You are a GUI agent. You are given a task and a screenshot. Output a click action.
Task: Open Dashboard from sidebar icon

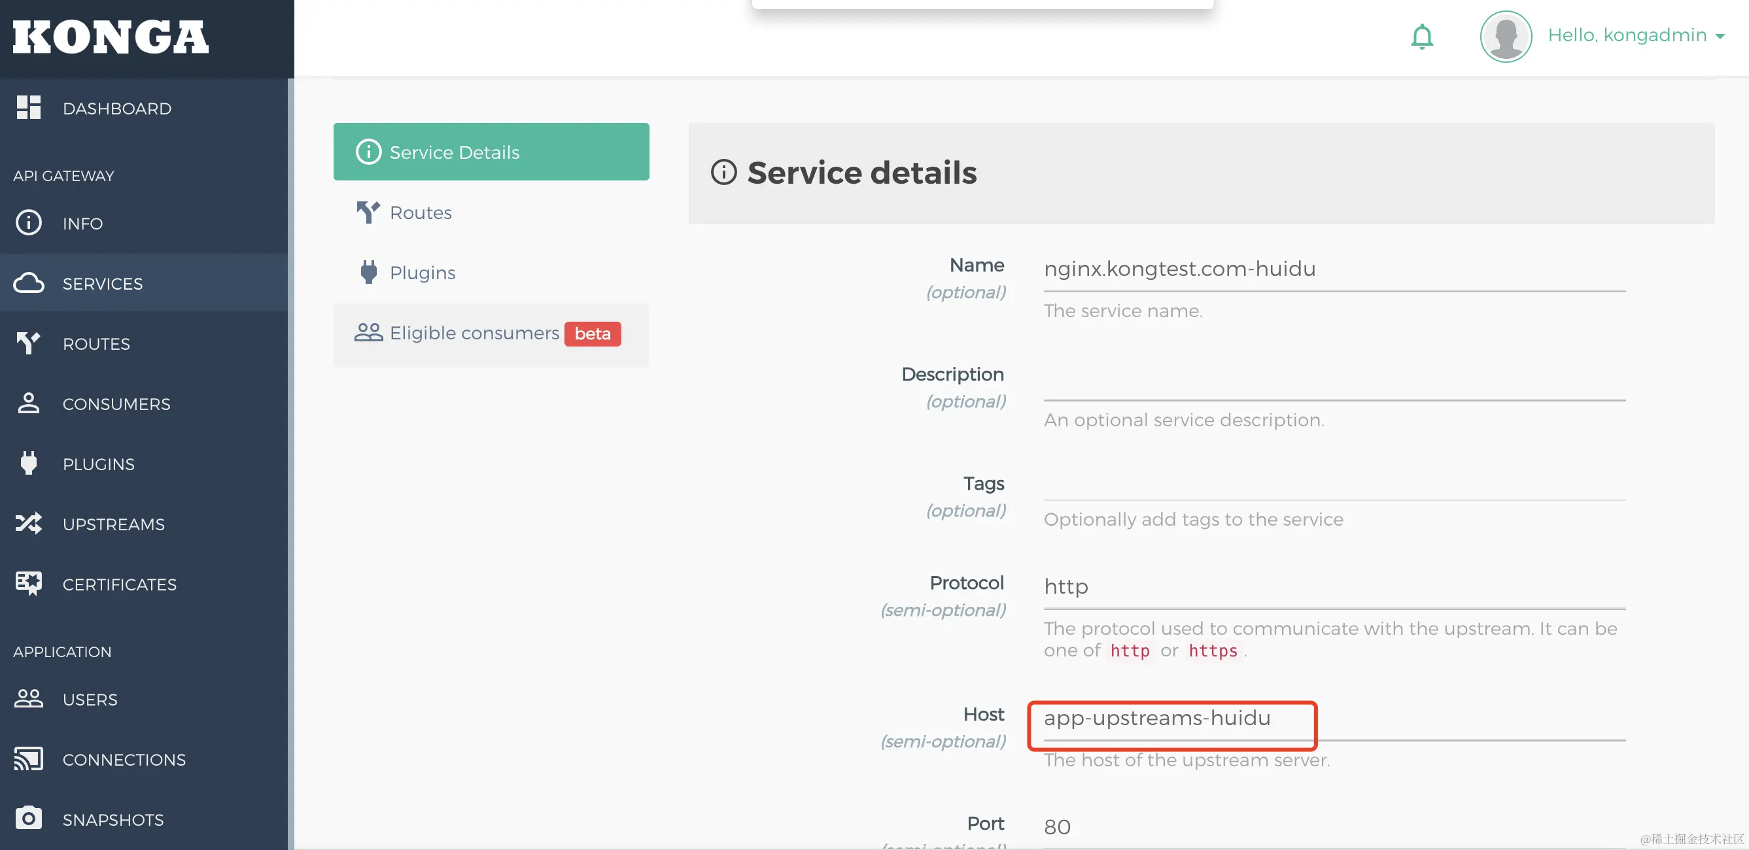[29, 108]
